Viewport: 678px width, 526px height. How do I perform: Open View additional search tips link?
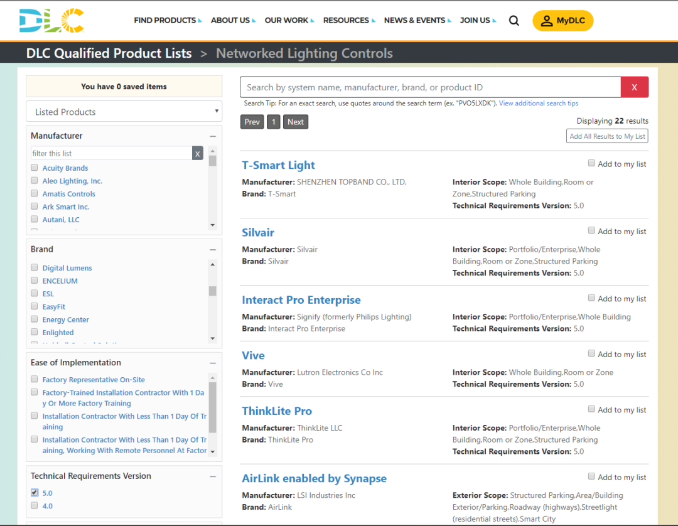point(538,104)
